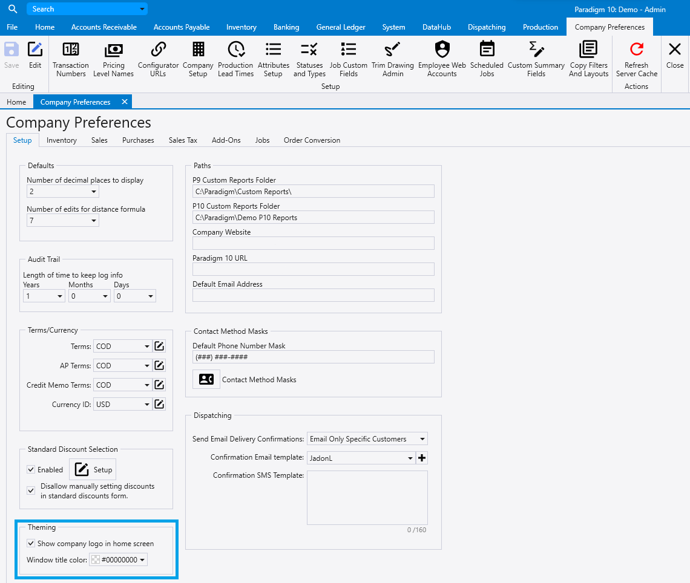
Task: Click the Company Website field
Action: tap(314, 243)
